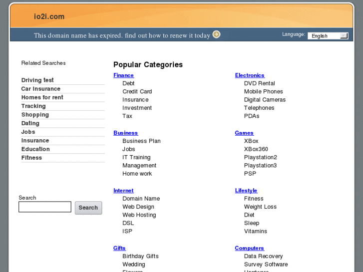The image size is (363, 272).
Task: Click Vitamins under Lifestyle
Action: 256,231
